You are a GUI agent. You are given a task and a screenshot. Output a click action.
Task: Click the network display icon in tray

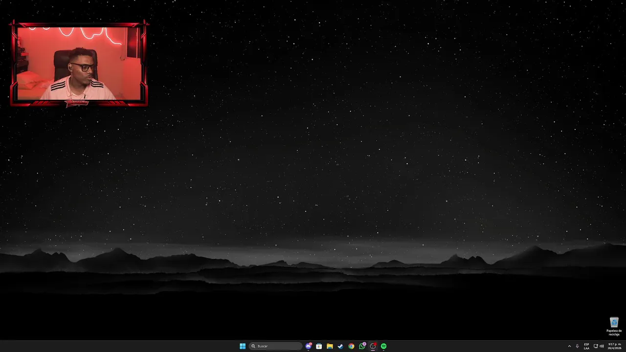pos(596,346)
